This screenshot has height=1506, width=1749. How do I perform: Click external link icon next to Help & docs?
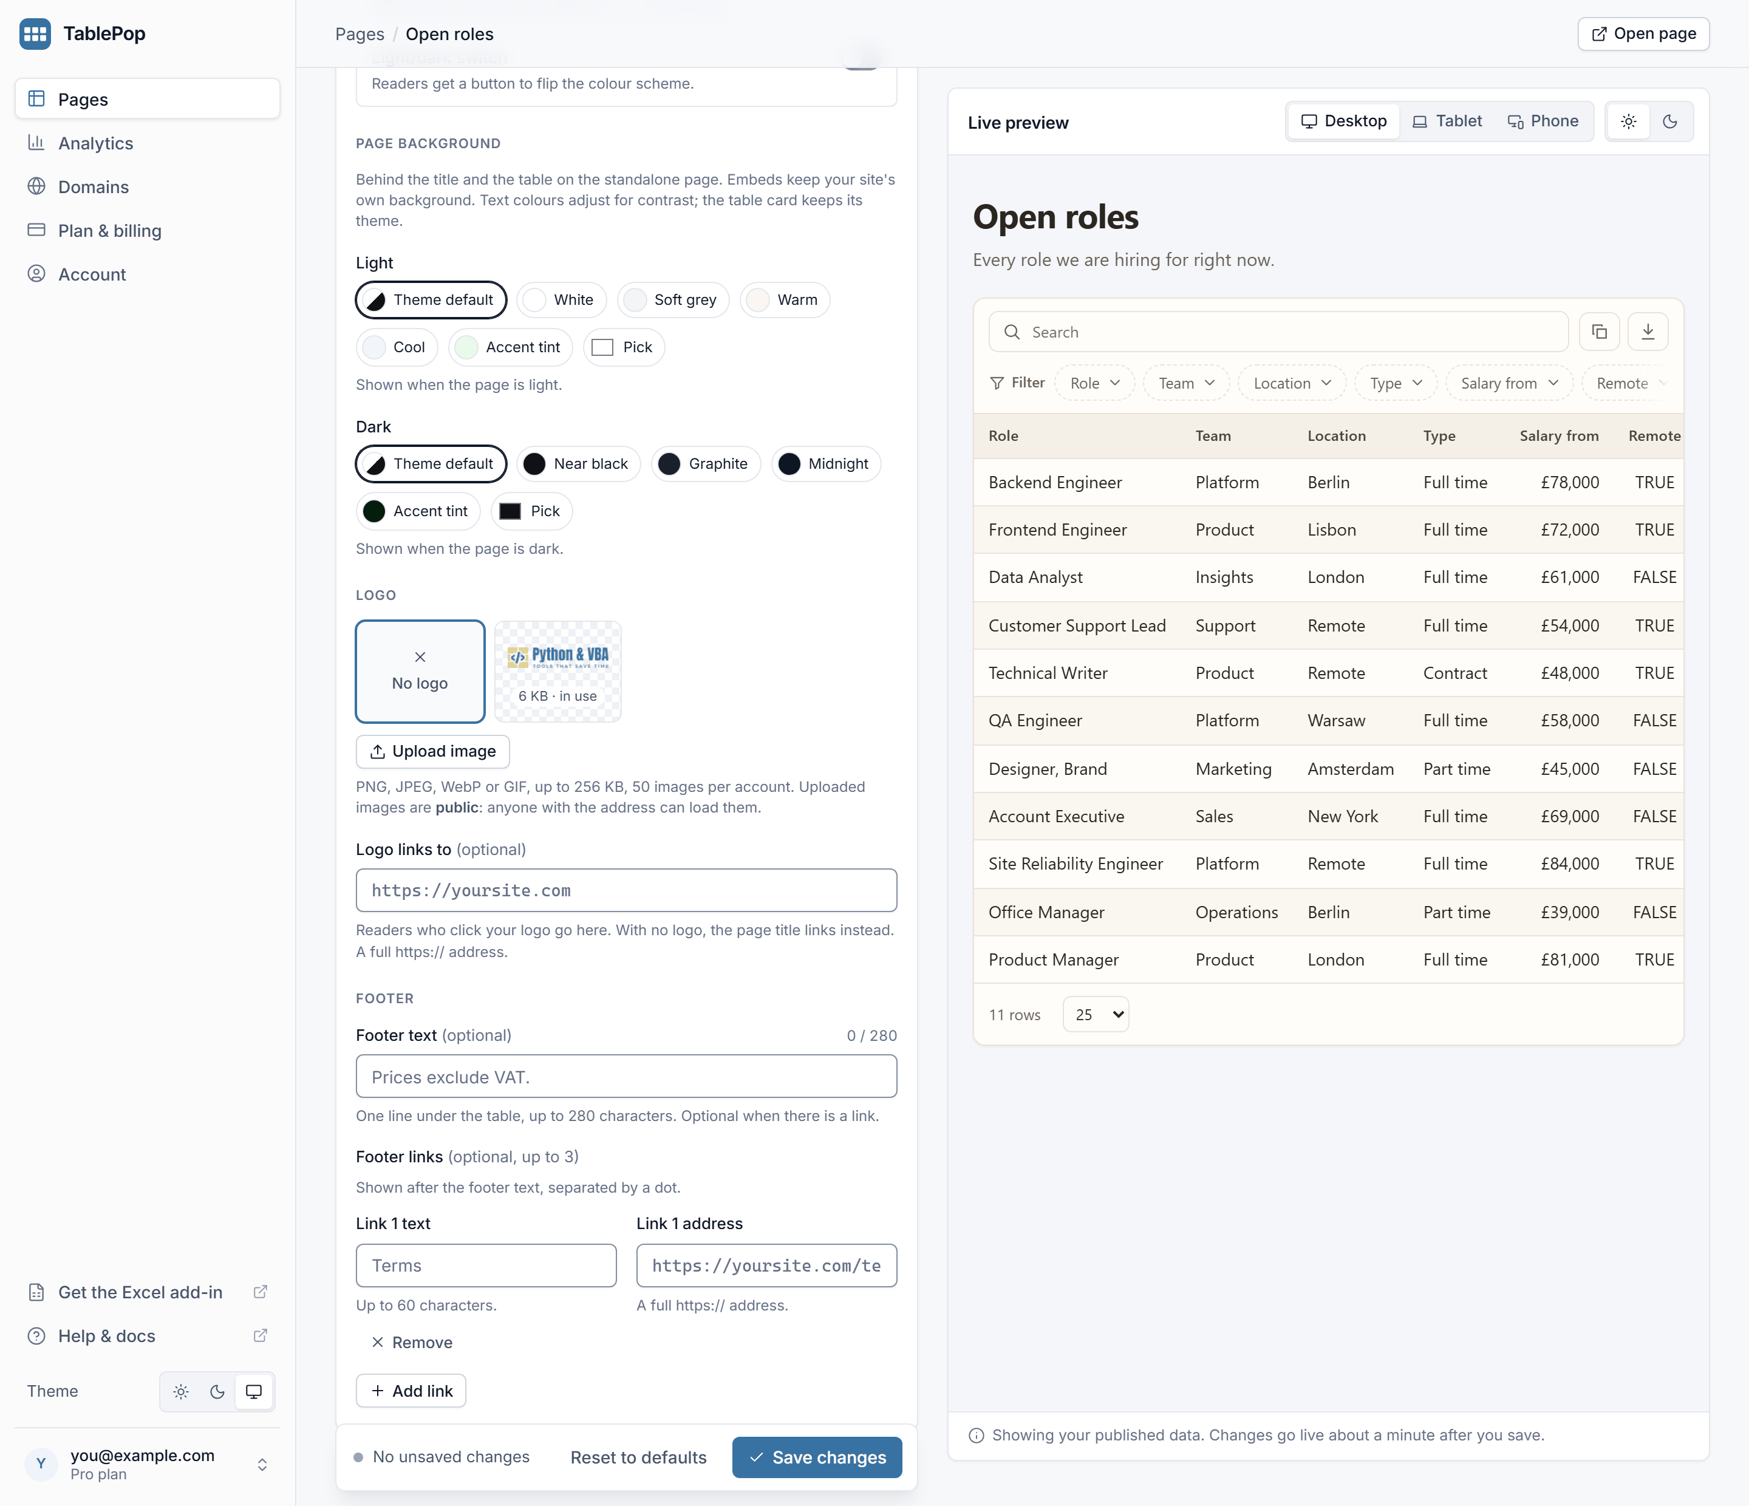[261, 1335]
